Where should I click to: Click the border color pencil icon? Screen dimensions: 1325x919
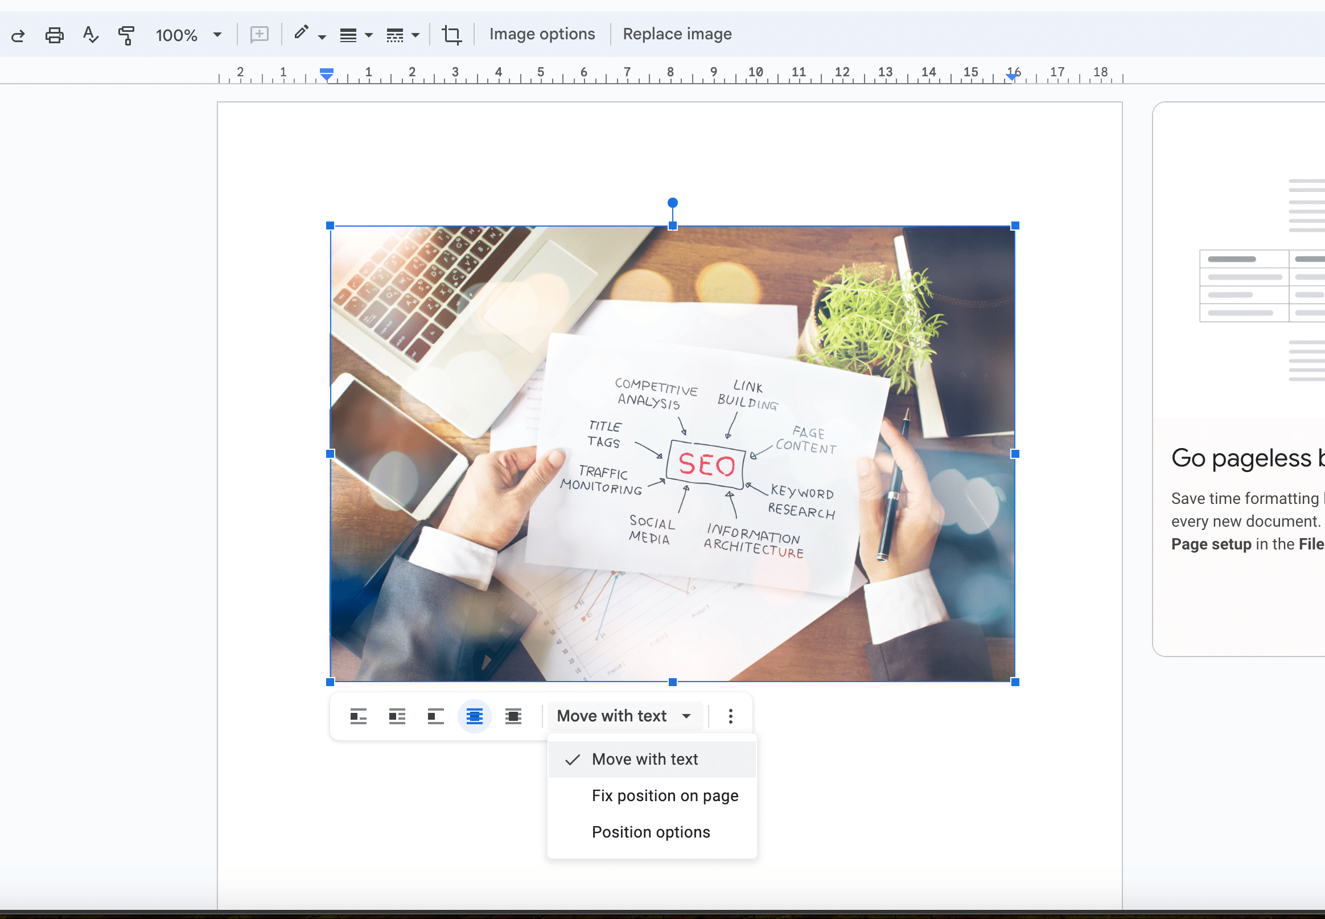click(x=301, y=34)
